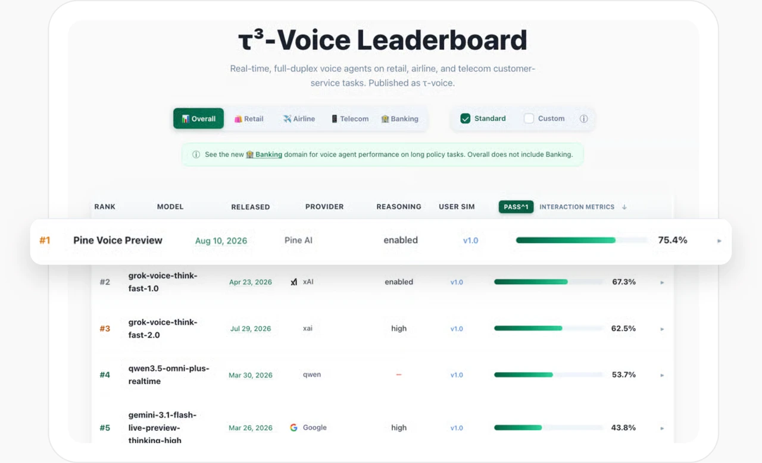The image size is (762, 463).
Task: Uncheck the Standard checkbox
Action: [x=466, y=118]
